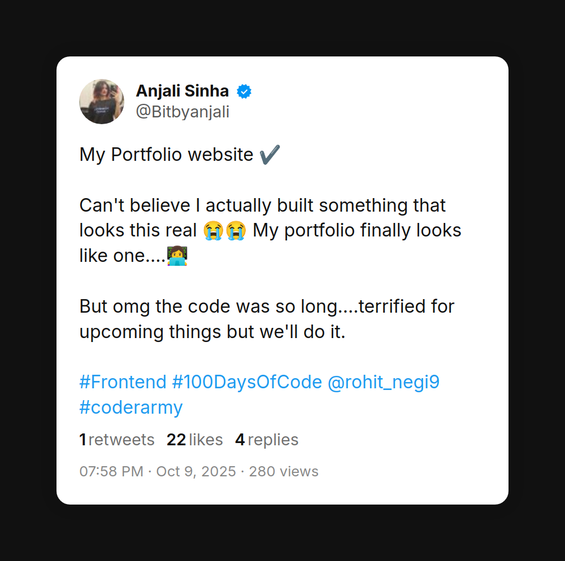Open the @Bitbyanjali handle
This screenshot has width=565, height=561.
point(182,112)
